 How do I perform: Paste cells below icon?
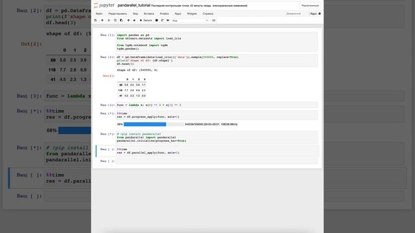[x=121, y=20]
